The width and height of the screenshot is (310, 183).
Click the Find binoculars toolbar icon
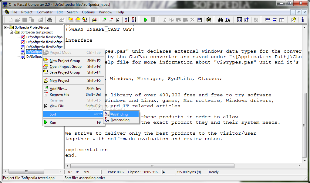coord(221,20)
